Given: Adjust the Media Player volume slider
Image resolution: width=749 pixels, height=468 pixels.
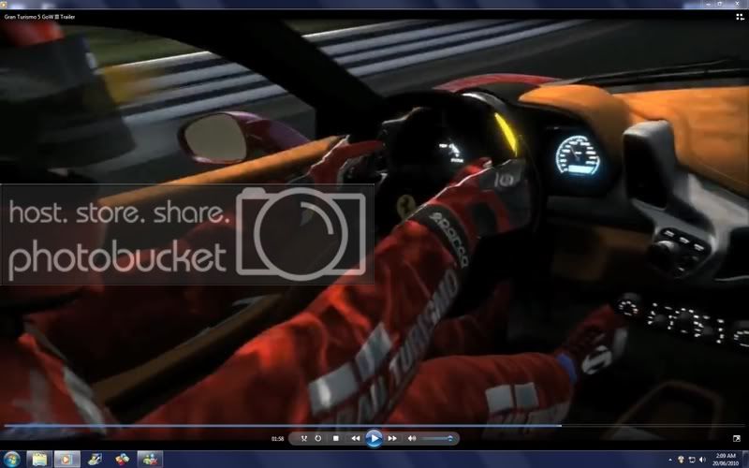Looking at the screenshot, I should coord(436,438).
